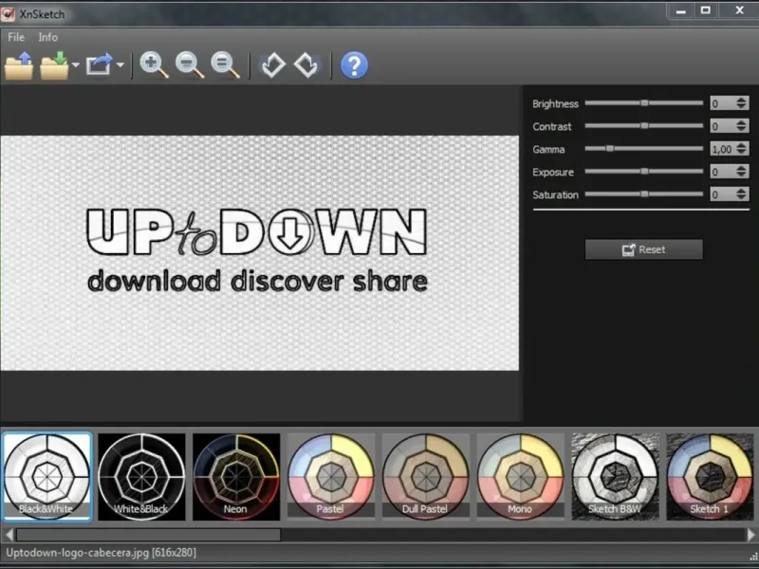Image resolution: width=759 pixels, height=569 pixels.
Task: Click the Reset button
Action: pos(644,249)
